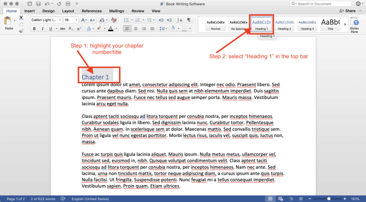Click the Undo icon

coord(47,4)
